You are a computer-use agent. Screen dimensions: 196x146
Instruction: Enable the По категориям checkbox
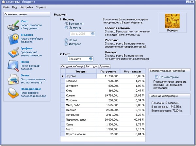[157, 77]
